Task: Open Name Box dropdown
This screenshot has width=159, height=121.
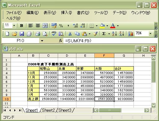Action: [42, 41]
